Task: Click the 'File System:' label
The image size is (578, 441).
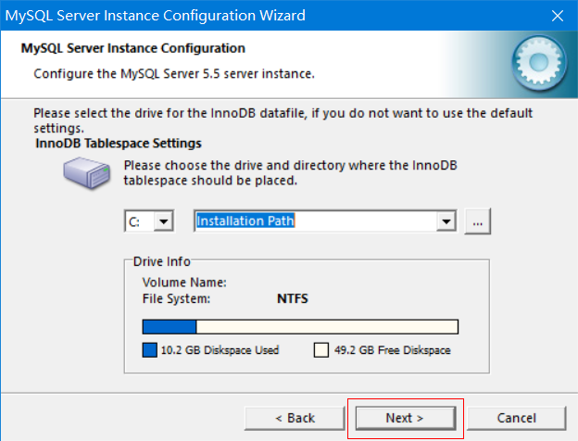Action: point(176,298)
